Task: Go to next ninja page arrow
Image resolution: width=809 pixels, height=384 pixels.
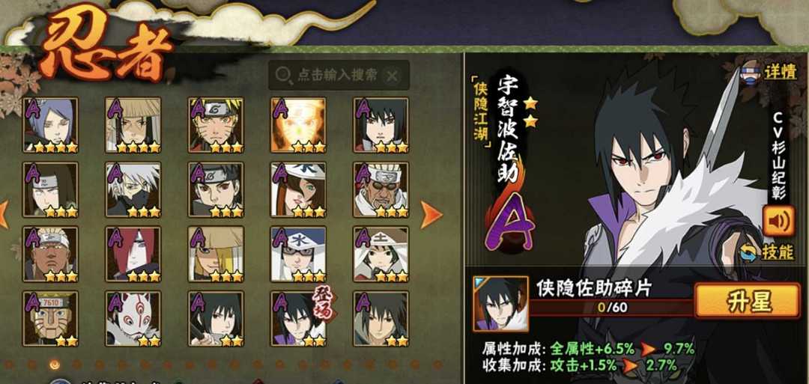Action: (x=431, y=215)
